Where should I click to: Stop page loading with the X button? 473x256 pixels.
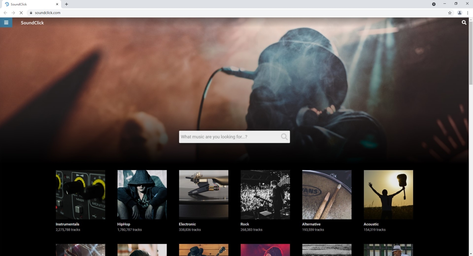[21, 13]
